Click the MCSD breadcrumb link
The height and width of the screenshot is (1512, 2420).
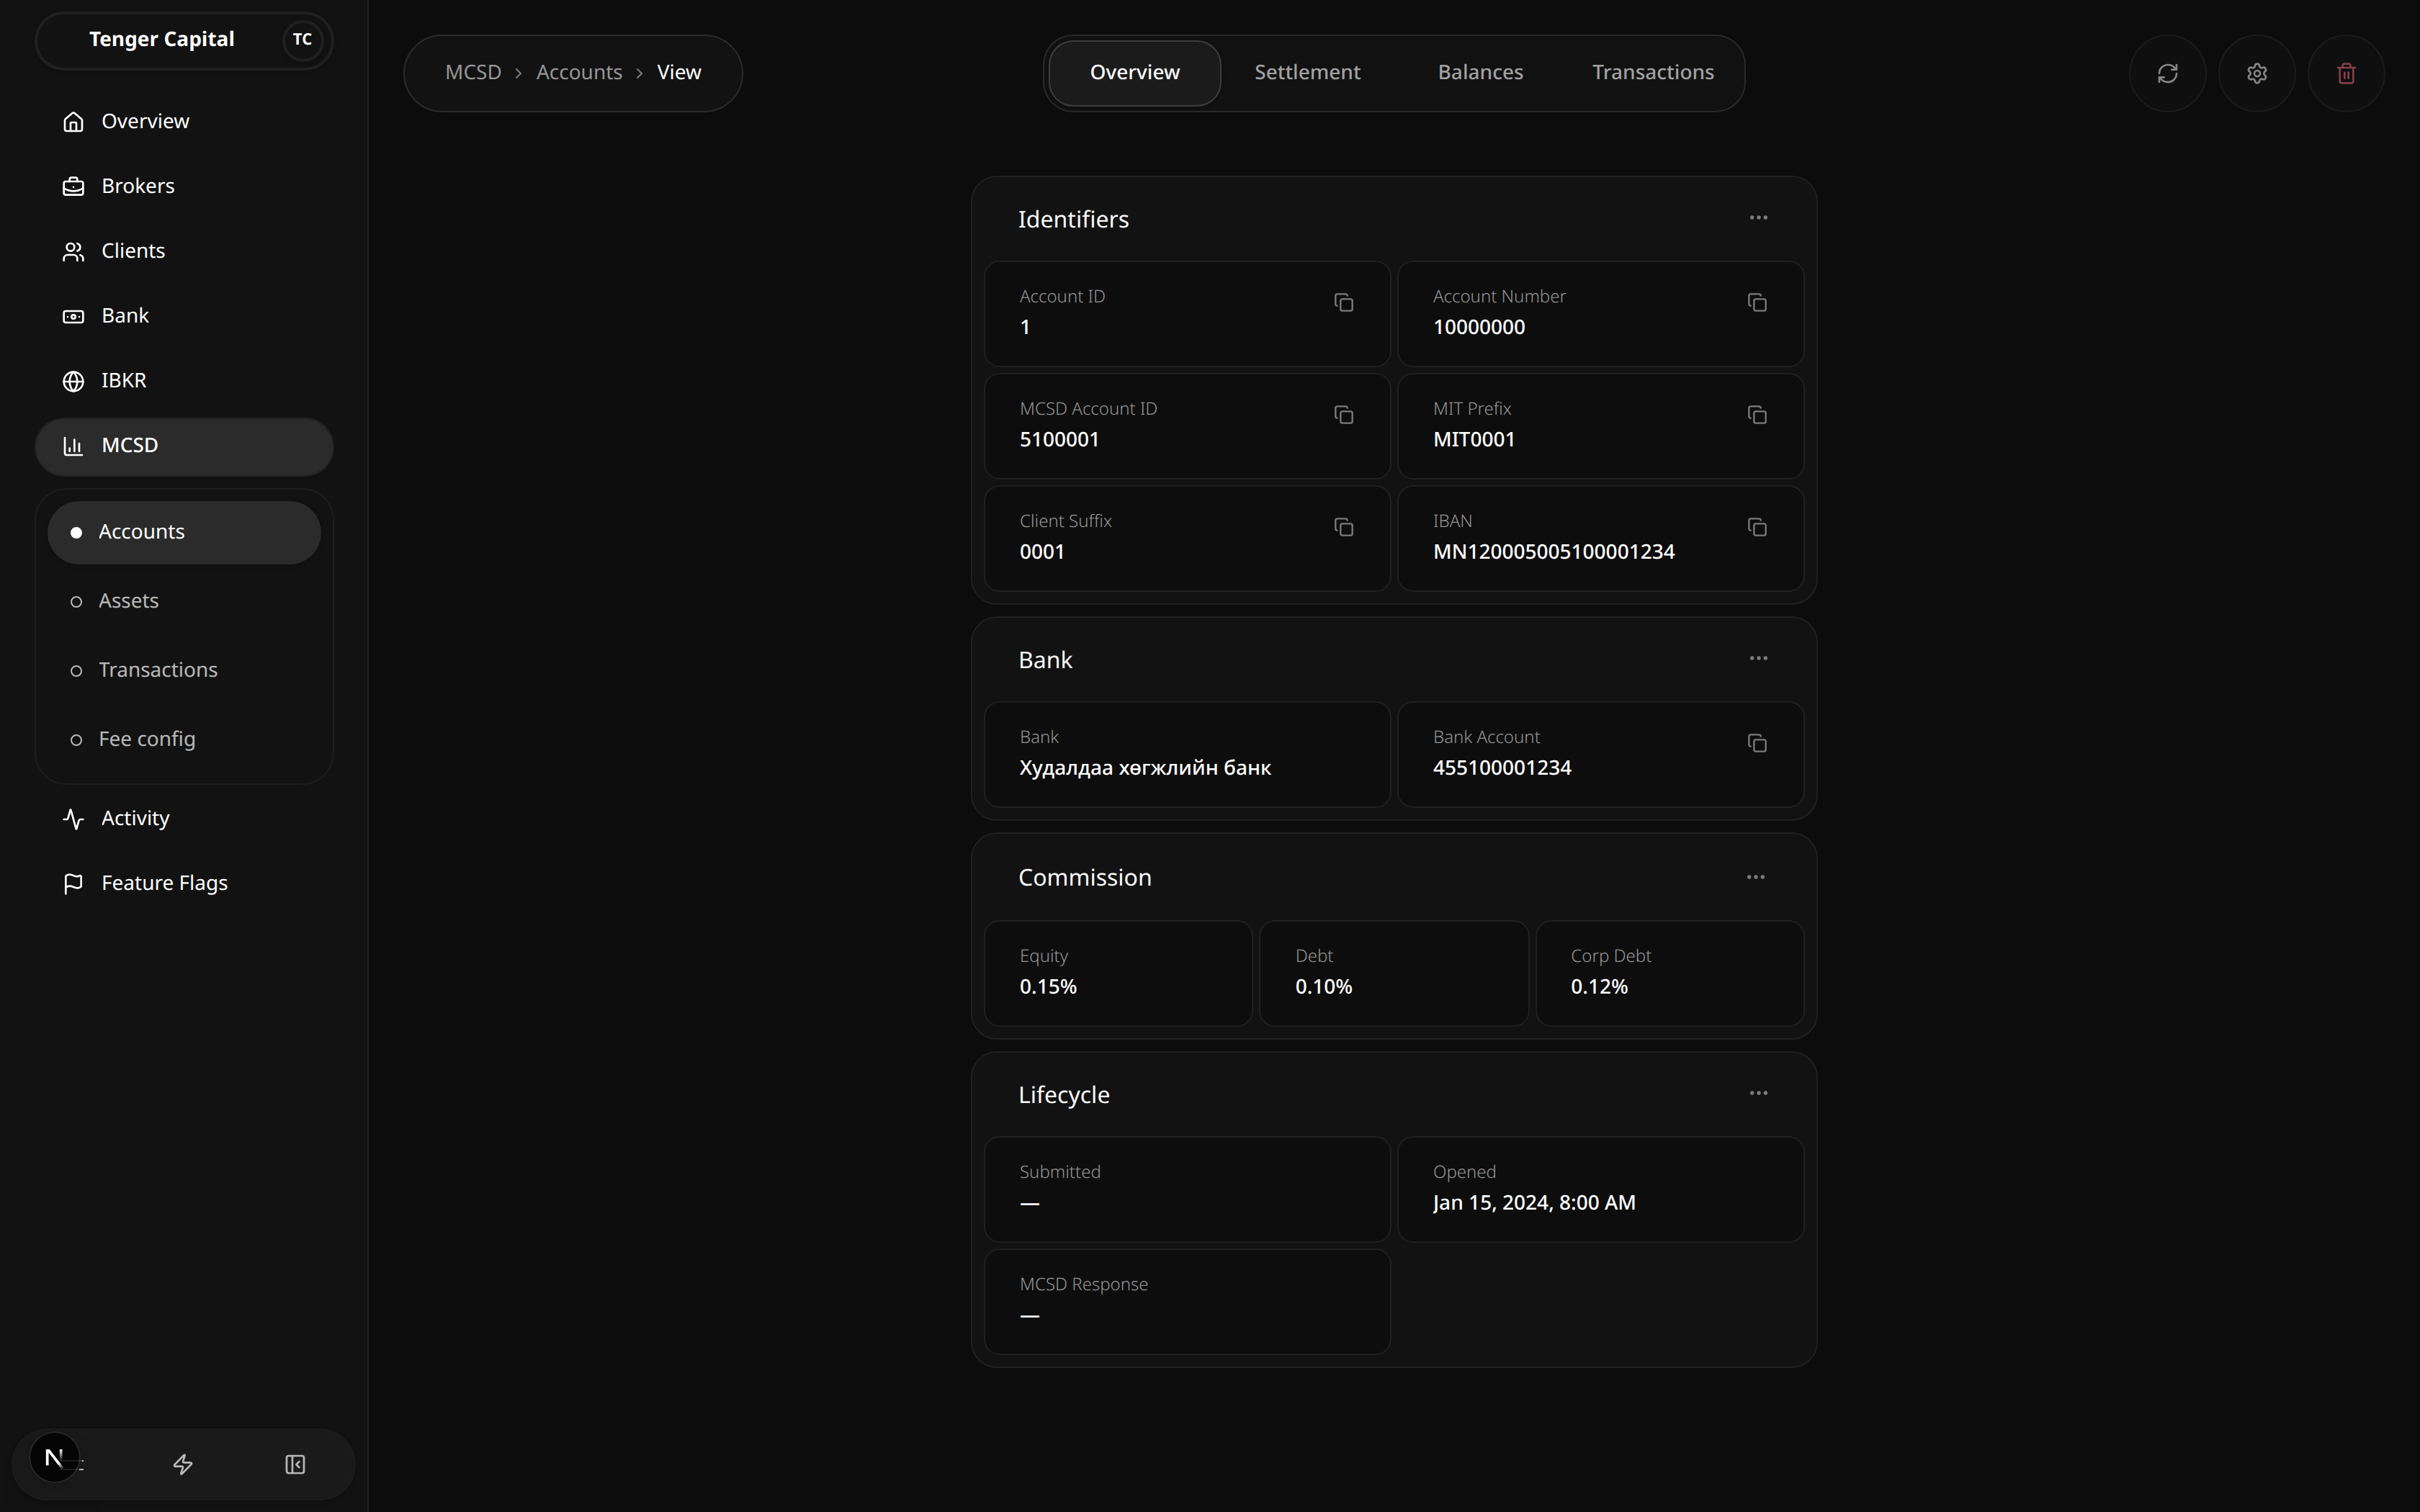[x=473, y=73]
